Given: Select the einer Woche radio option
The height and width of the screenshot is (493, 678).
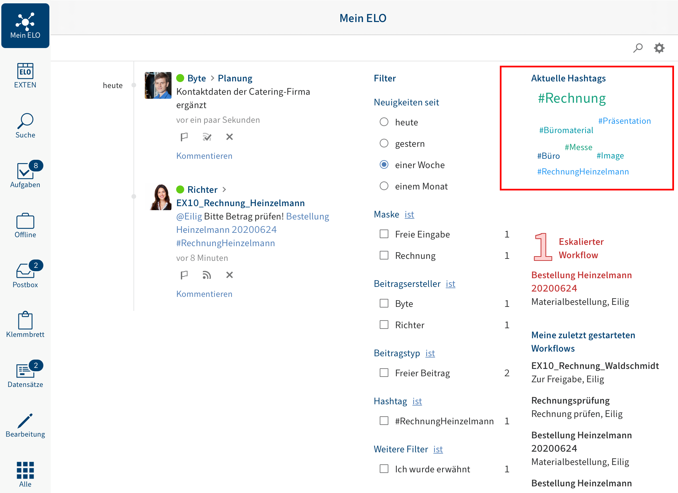Looking at the screenshot, I should [x=384, y=165].
